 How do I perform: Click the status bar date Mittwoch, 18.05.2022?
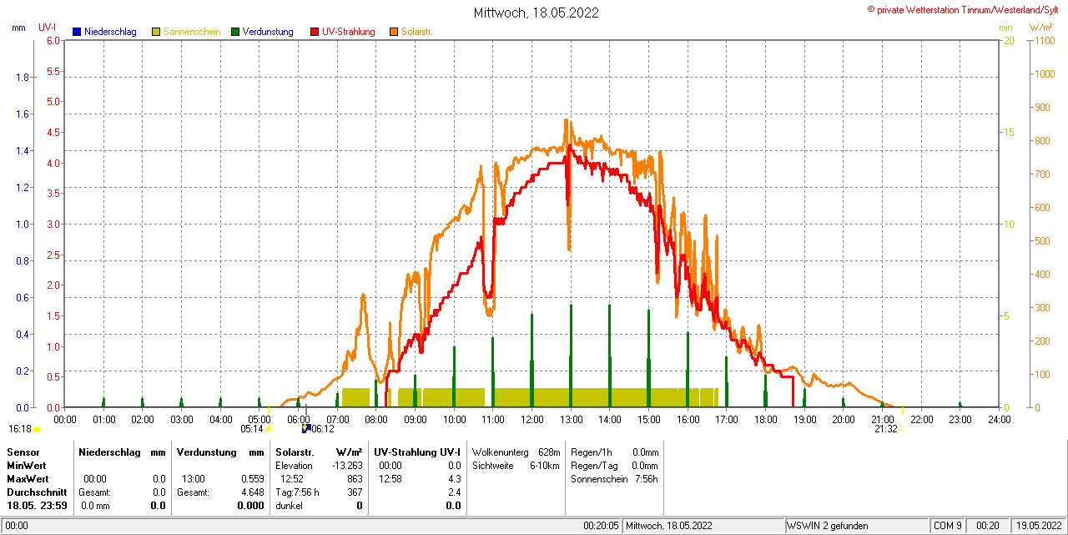[668, 526]
